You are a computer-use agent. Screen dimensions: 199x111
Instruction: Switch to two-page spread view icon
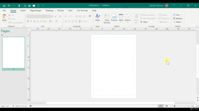coord(167,106)
